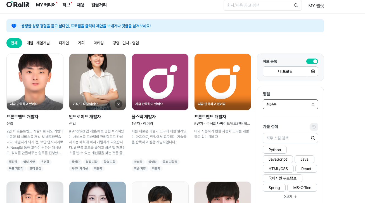Click the 안드로이드 개발자 title

85,117
